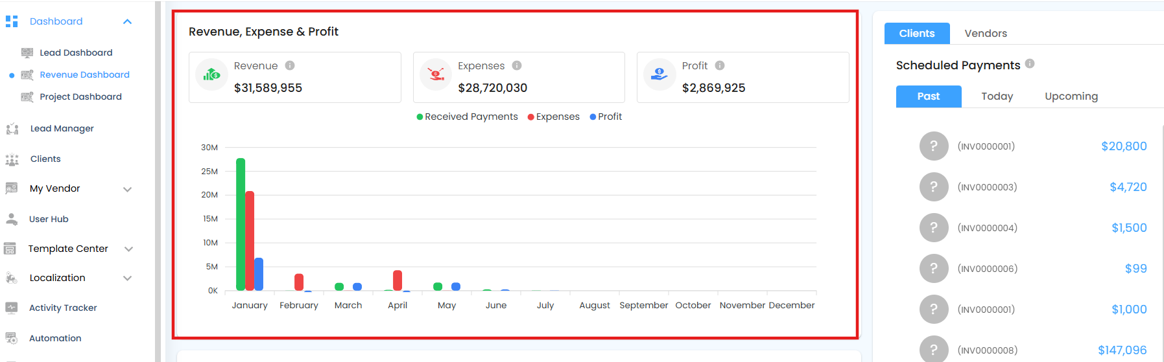Open the Lead Dashboard link
Screen dimensions: 1164x362
click(76, 52)
